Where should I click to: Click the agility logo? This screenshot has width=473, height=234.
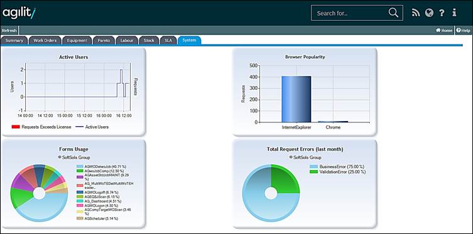click(19, 13)
